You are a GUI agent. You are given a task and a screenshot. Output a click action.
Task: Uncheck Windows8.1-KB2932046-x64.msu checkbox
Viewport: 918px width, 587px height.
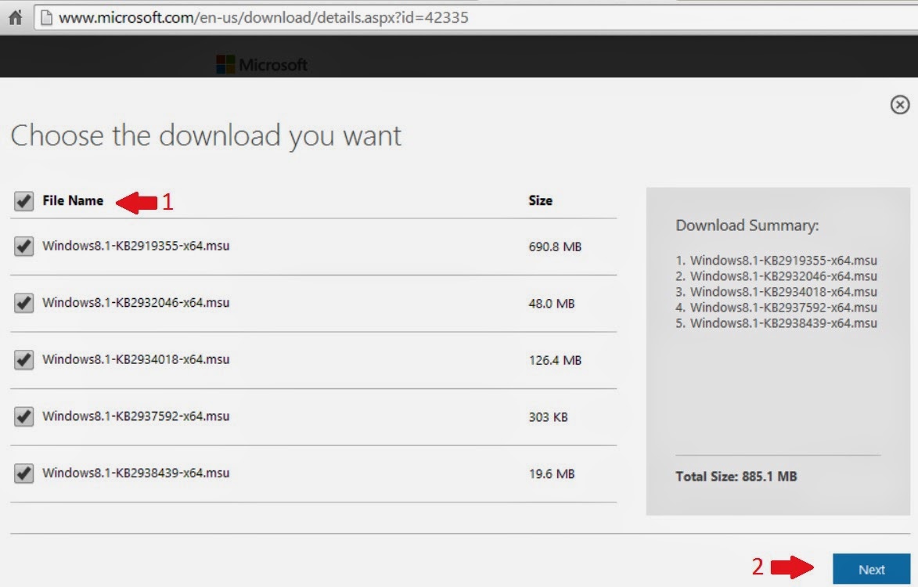click(x=23, y=303)
